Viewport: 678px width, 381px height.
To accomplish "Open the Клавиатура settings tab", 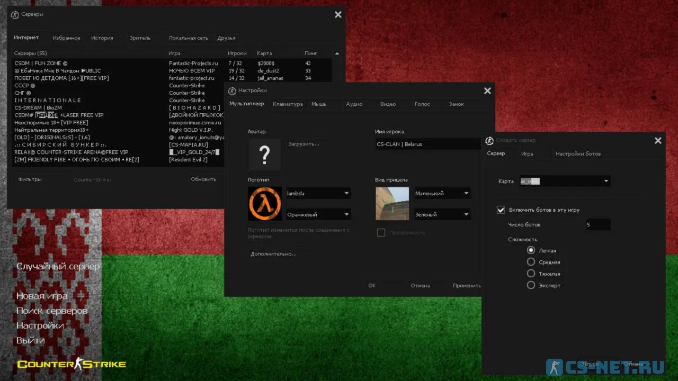I will pos(288,104).
